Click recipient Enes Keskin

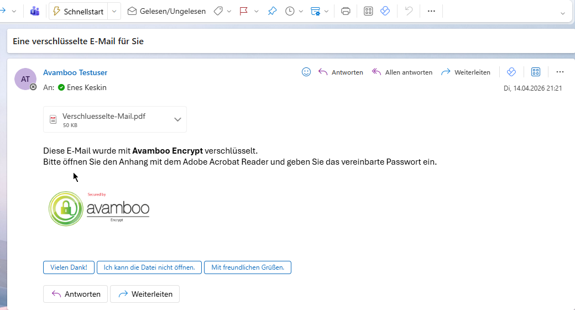87,87
